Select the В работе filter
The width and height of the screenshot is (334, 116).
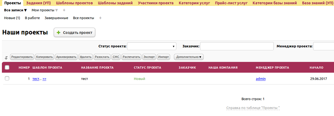point(32,18)
